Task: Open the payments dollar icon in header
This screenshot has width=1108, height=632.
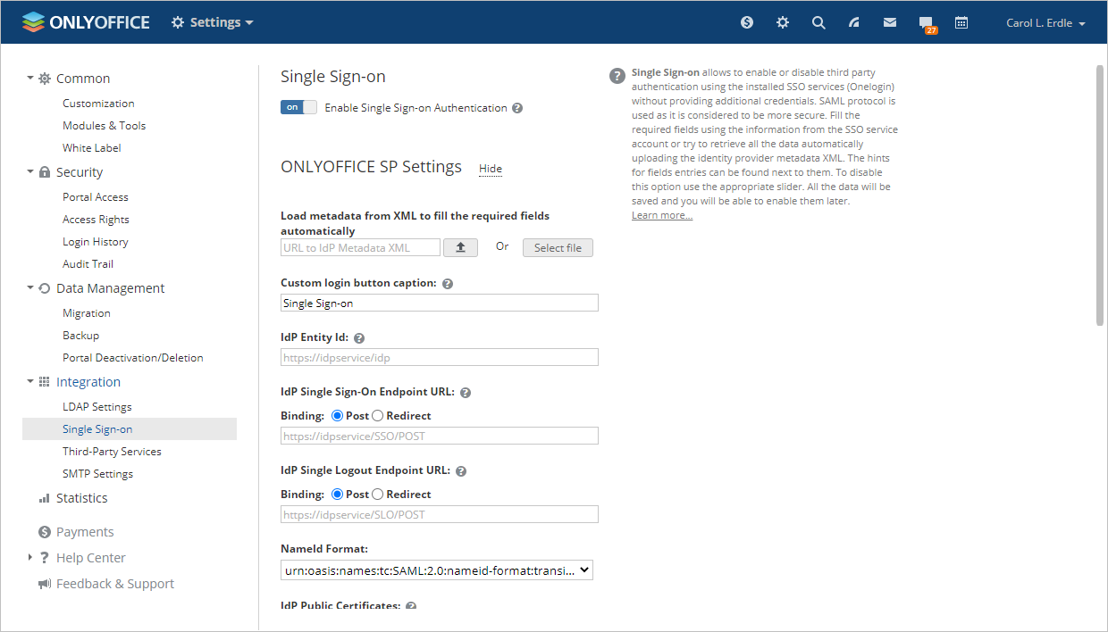Action: (747, 22)
